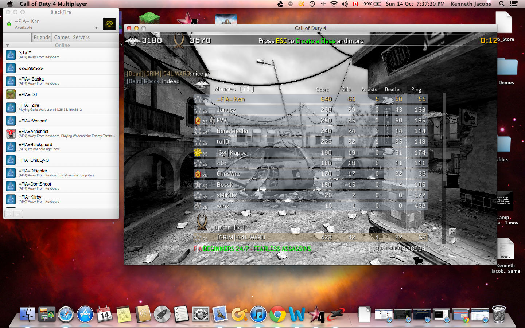Viewport: 525px width, 328px height.
Task: Click the battery 99% status icon
Action: [x=372, y=4]
